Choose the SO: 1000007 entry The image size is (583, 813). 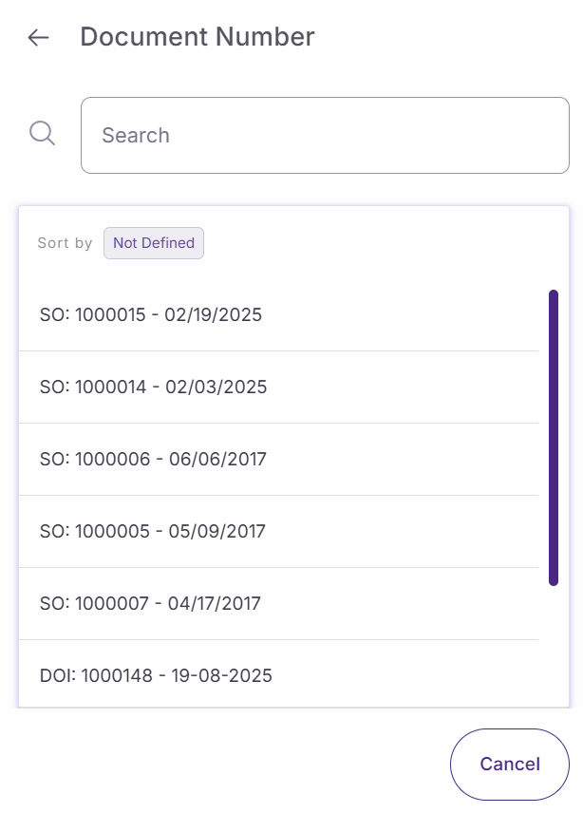click(x=150, y=603)
